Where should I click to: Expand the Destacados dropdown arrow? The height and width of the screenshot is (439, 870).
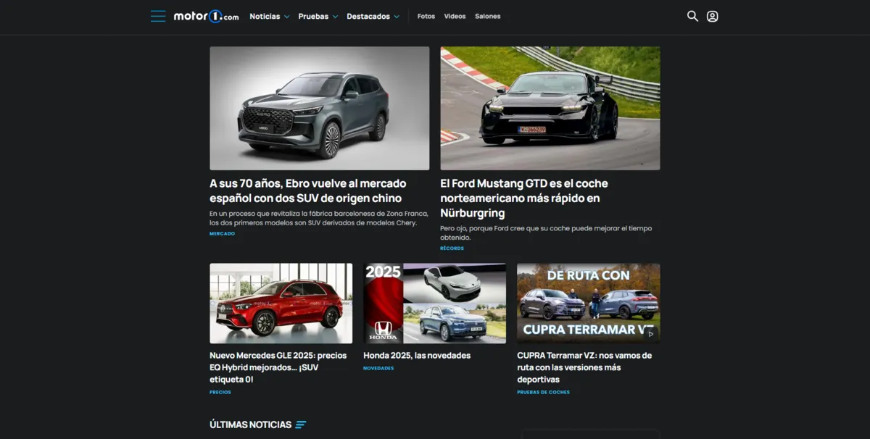click(x=397, y=17)
